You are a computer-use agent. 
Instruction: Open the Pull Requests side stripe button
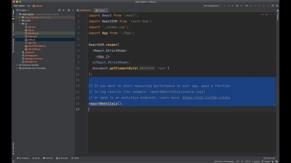point(13,46)
